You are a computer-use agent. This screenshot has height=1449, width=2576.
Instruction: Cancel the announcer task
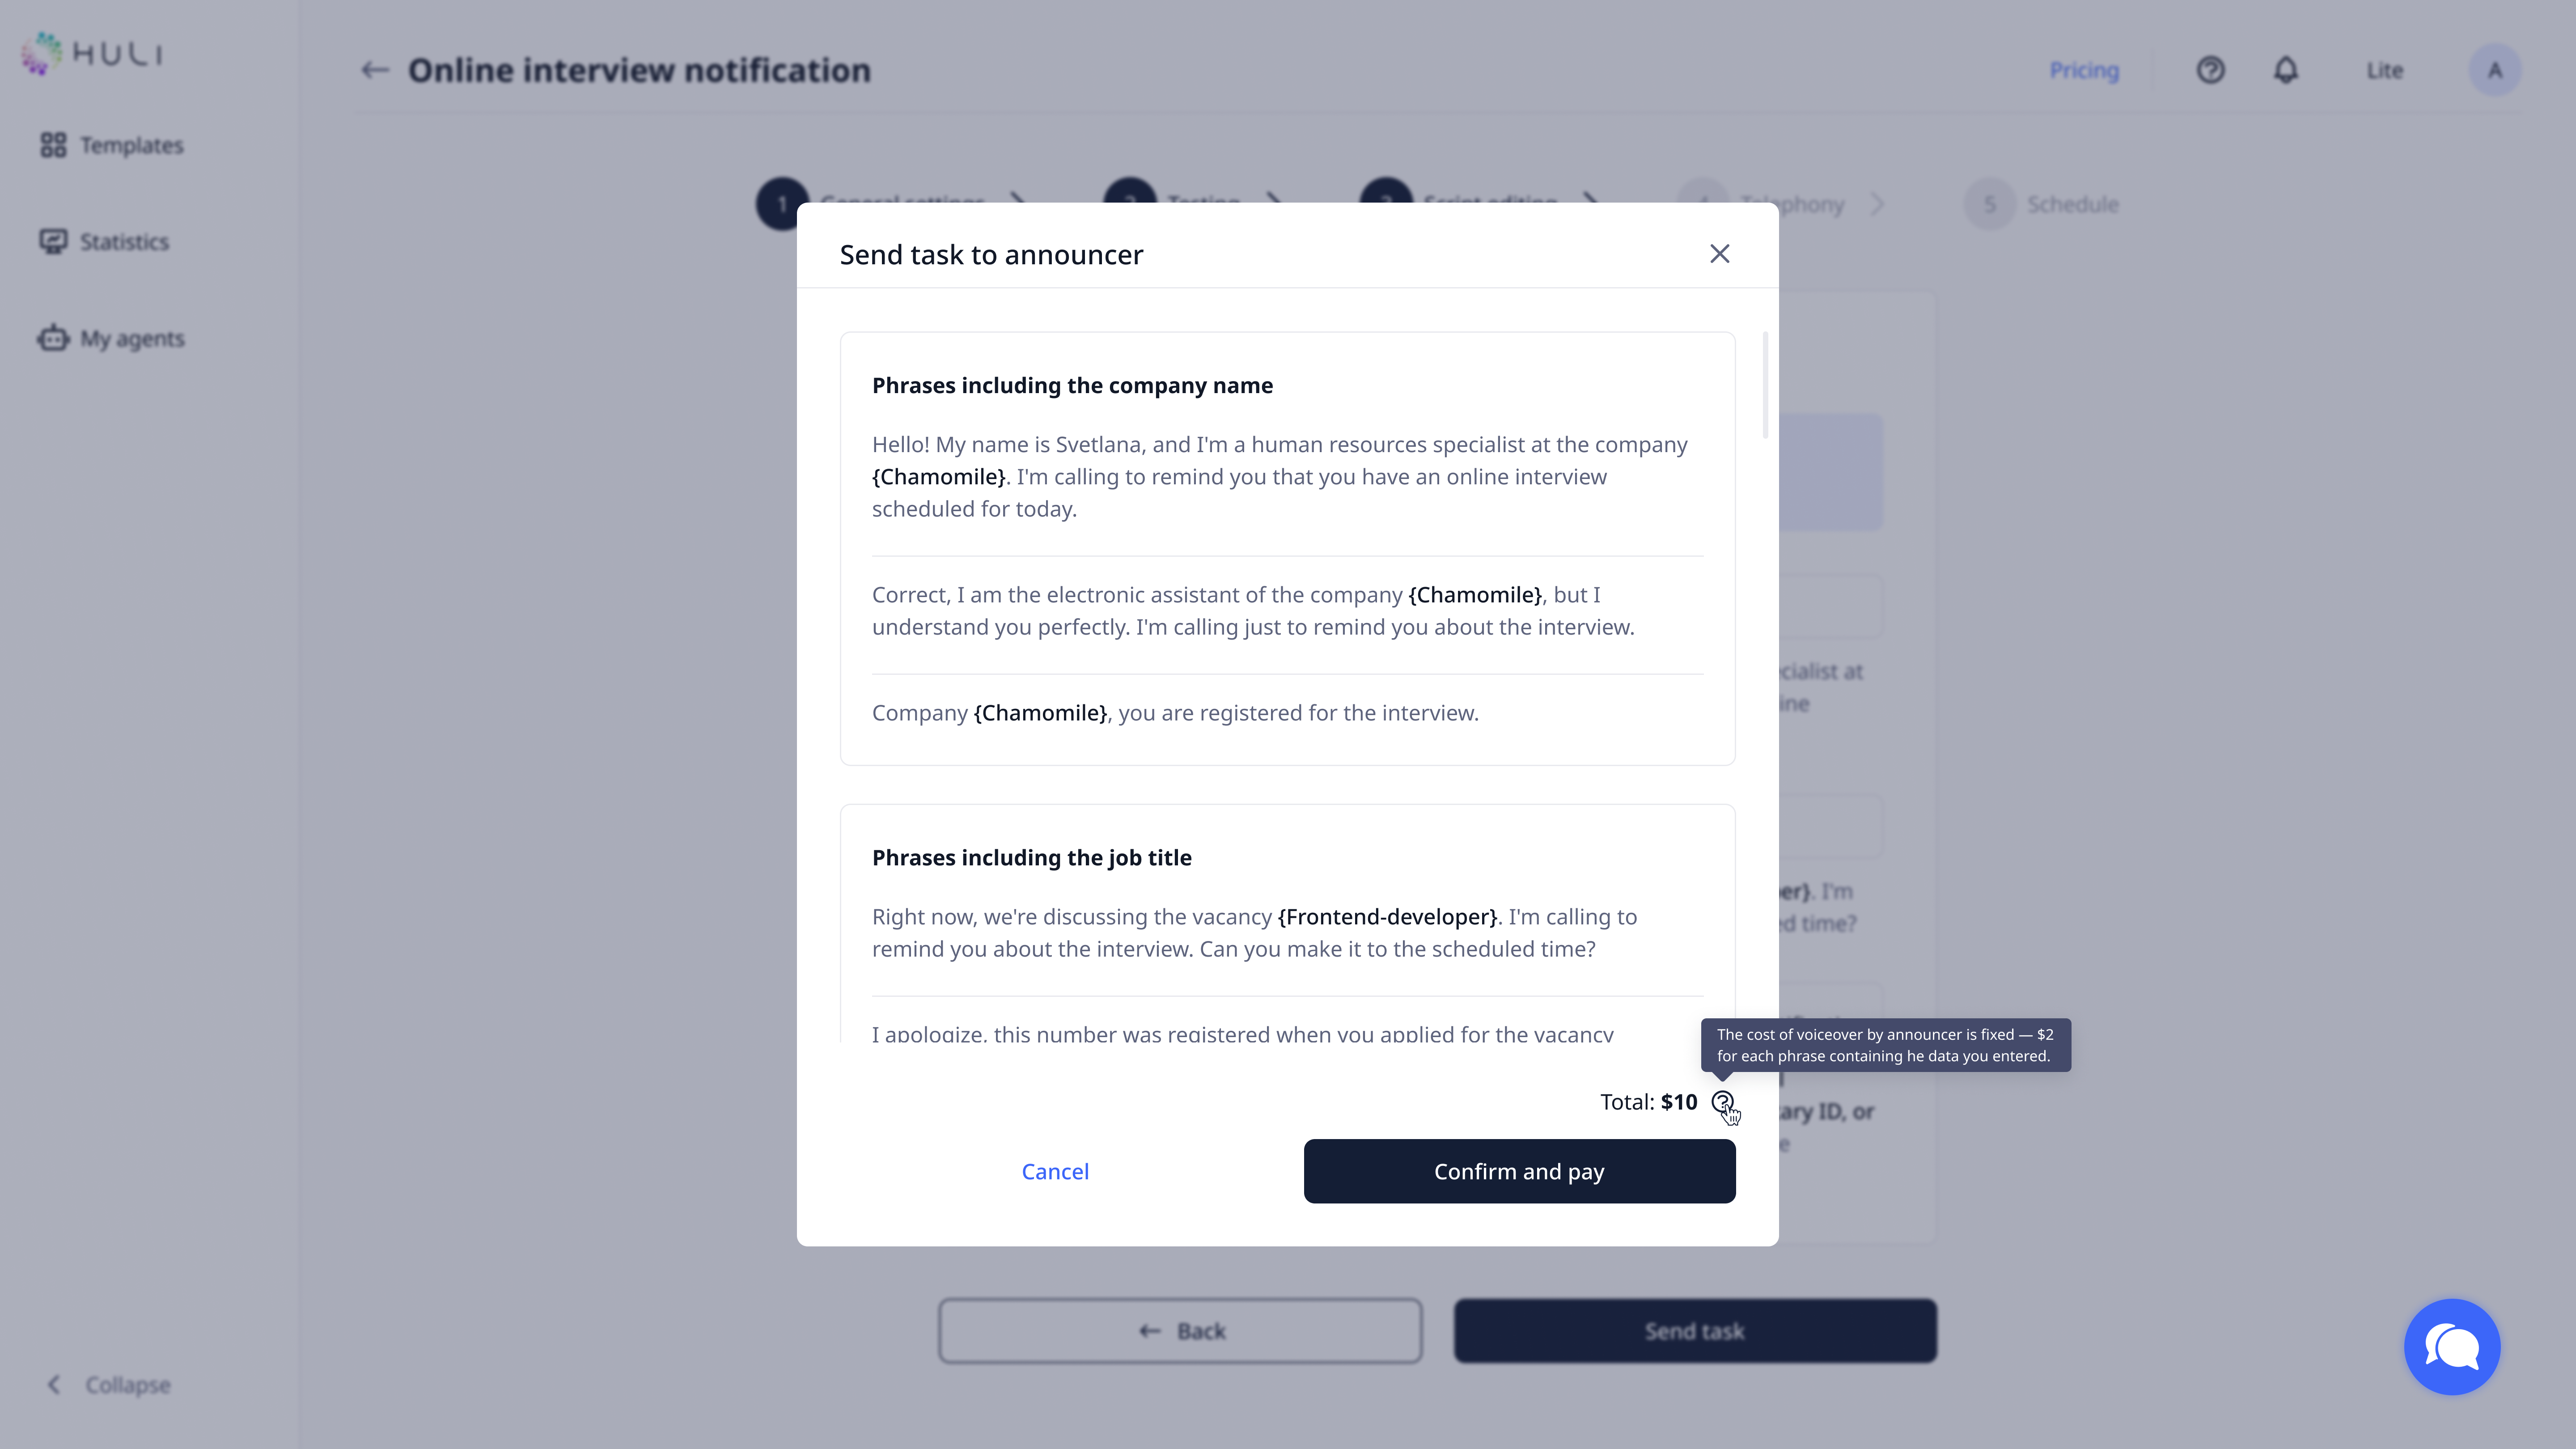1055,1171
